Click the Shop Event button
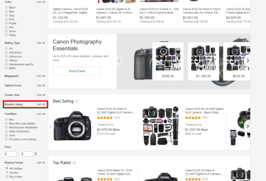The width and height of the screenshot is (266, 181). click(x=77, y=71)
